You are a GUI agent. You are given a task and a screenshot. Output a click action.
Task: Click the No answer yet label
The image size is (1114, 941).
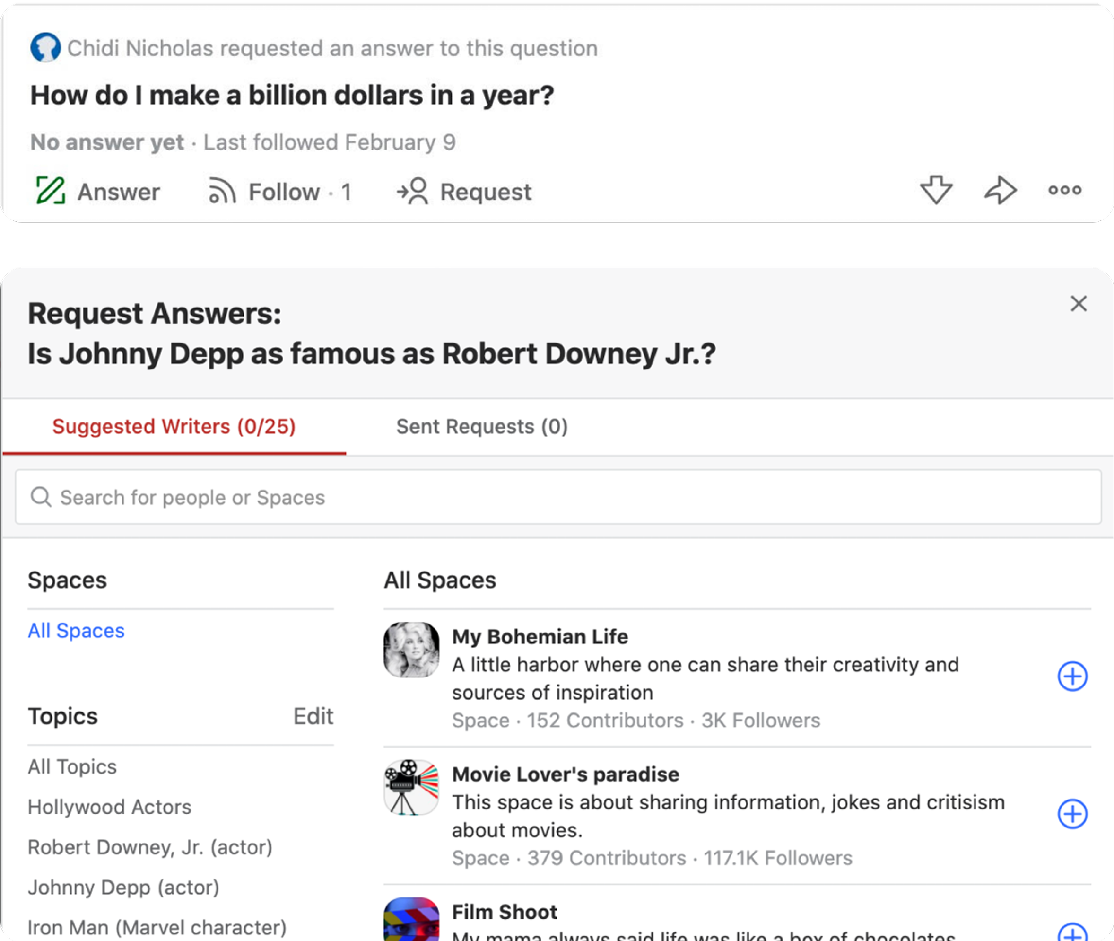tap(107, 142)
